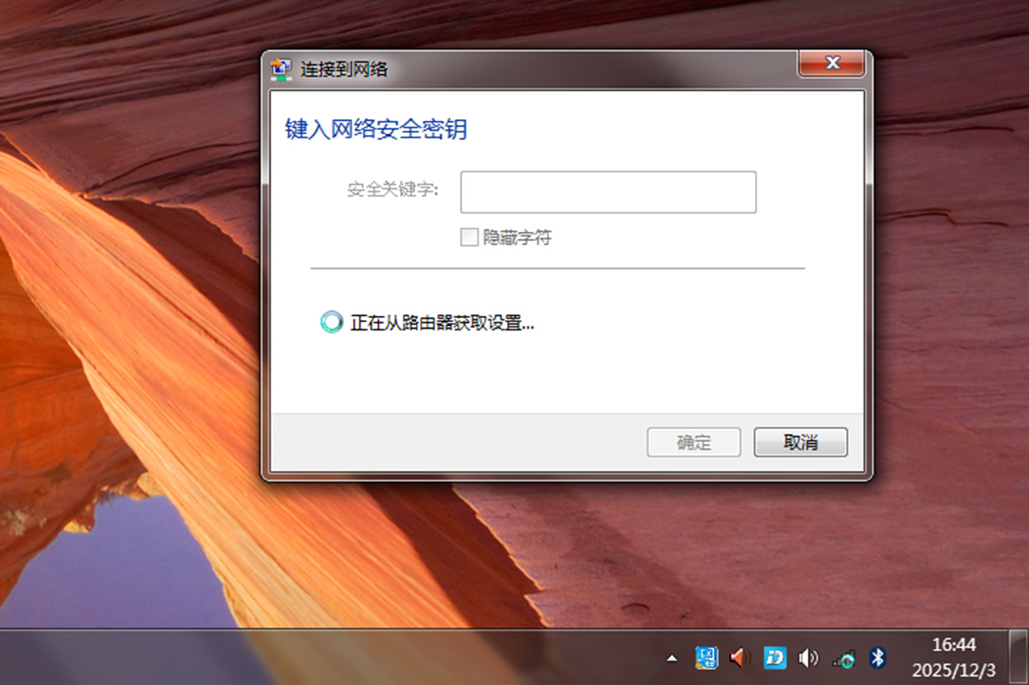This screenshot has width=1029, height=685.
Task: Click the 正在从路由器获取设置 status text
Action: pyautogui.click(x=442, y=323)
